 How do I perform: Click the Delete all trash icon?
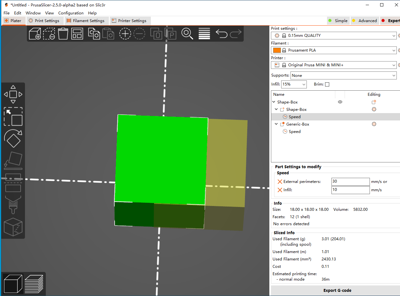tap(63, 33)
